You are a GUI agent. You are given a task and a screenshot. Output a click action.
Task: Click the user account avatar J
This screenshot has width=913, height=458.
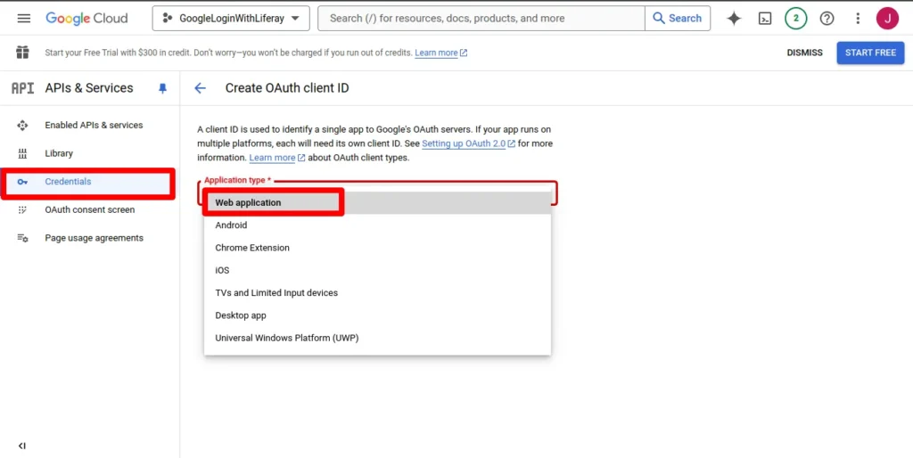point(887,18)
